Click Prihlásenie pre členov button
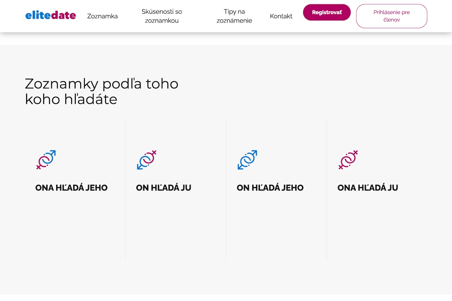This screenshot has width=452, height=301. [x=392, y=16]
